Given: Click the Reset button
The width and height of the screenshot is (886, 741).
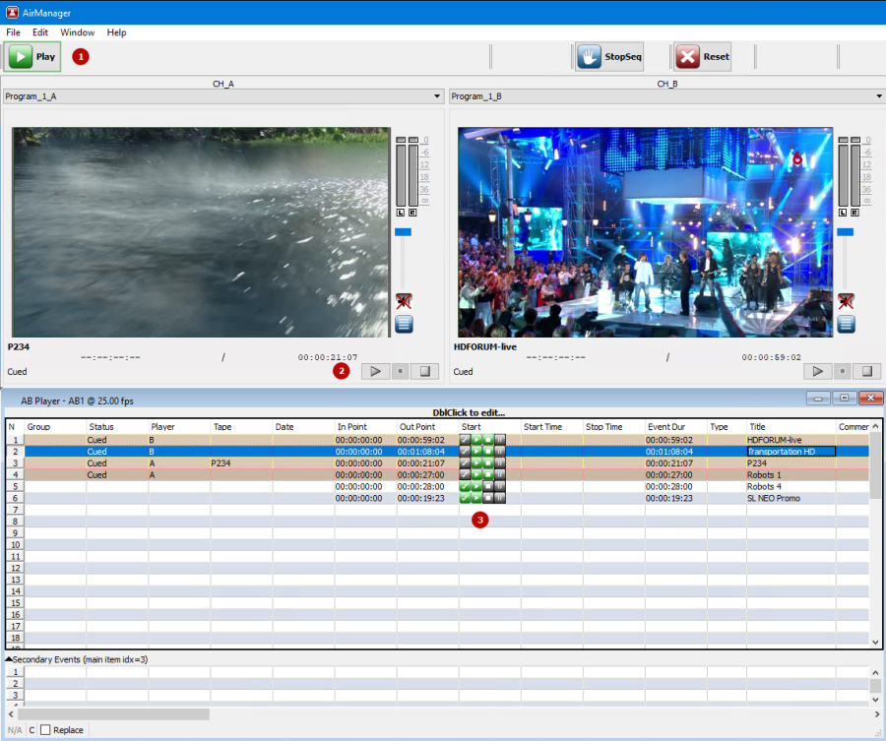Looking at the screenshot, I should click(702, 56).
